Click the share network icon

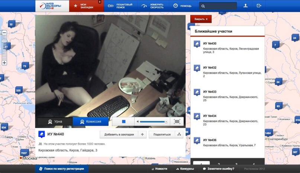coord(179,134)
